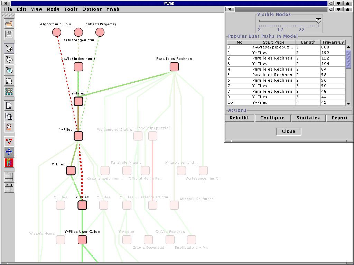Select the blue four-arrow move tool
354x265 pixels.
(9, 152)
